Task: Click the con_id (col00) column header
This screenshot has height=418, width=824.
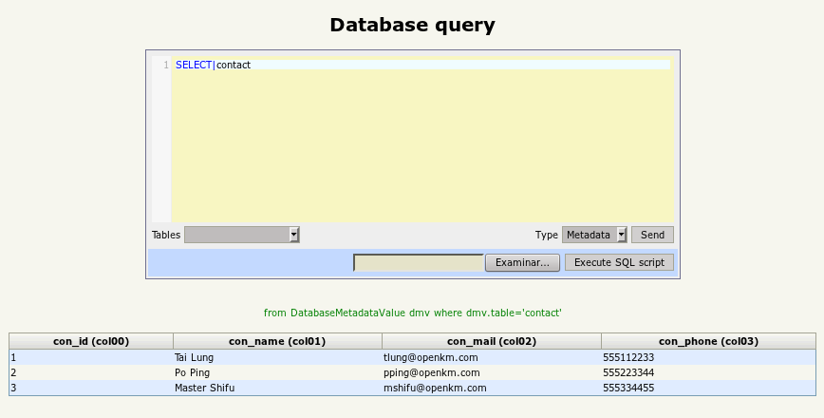Action: (x=91, y=341)
